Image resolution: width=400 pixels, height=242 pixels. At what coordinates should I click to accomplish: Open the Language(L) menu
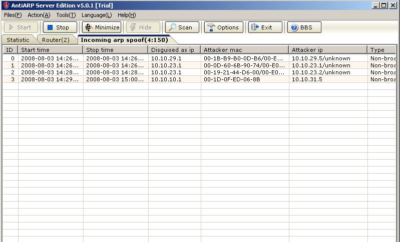coord(97,15)
